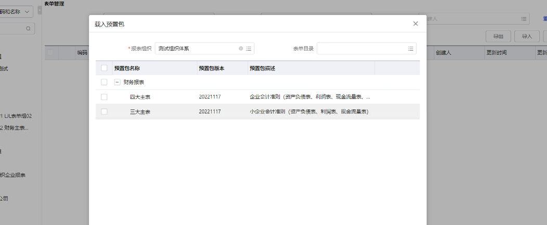Open the 编码和名称 dropdown in sidebar
Screen dimensions: 547x225
pos(17,11)
